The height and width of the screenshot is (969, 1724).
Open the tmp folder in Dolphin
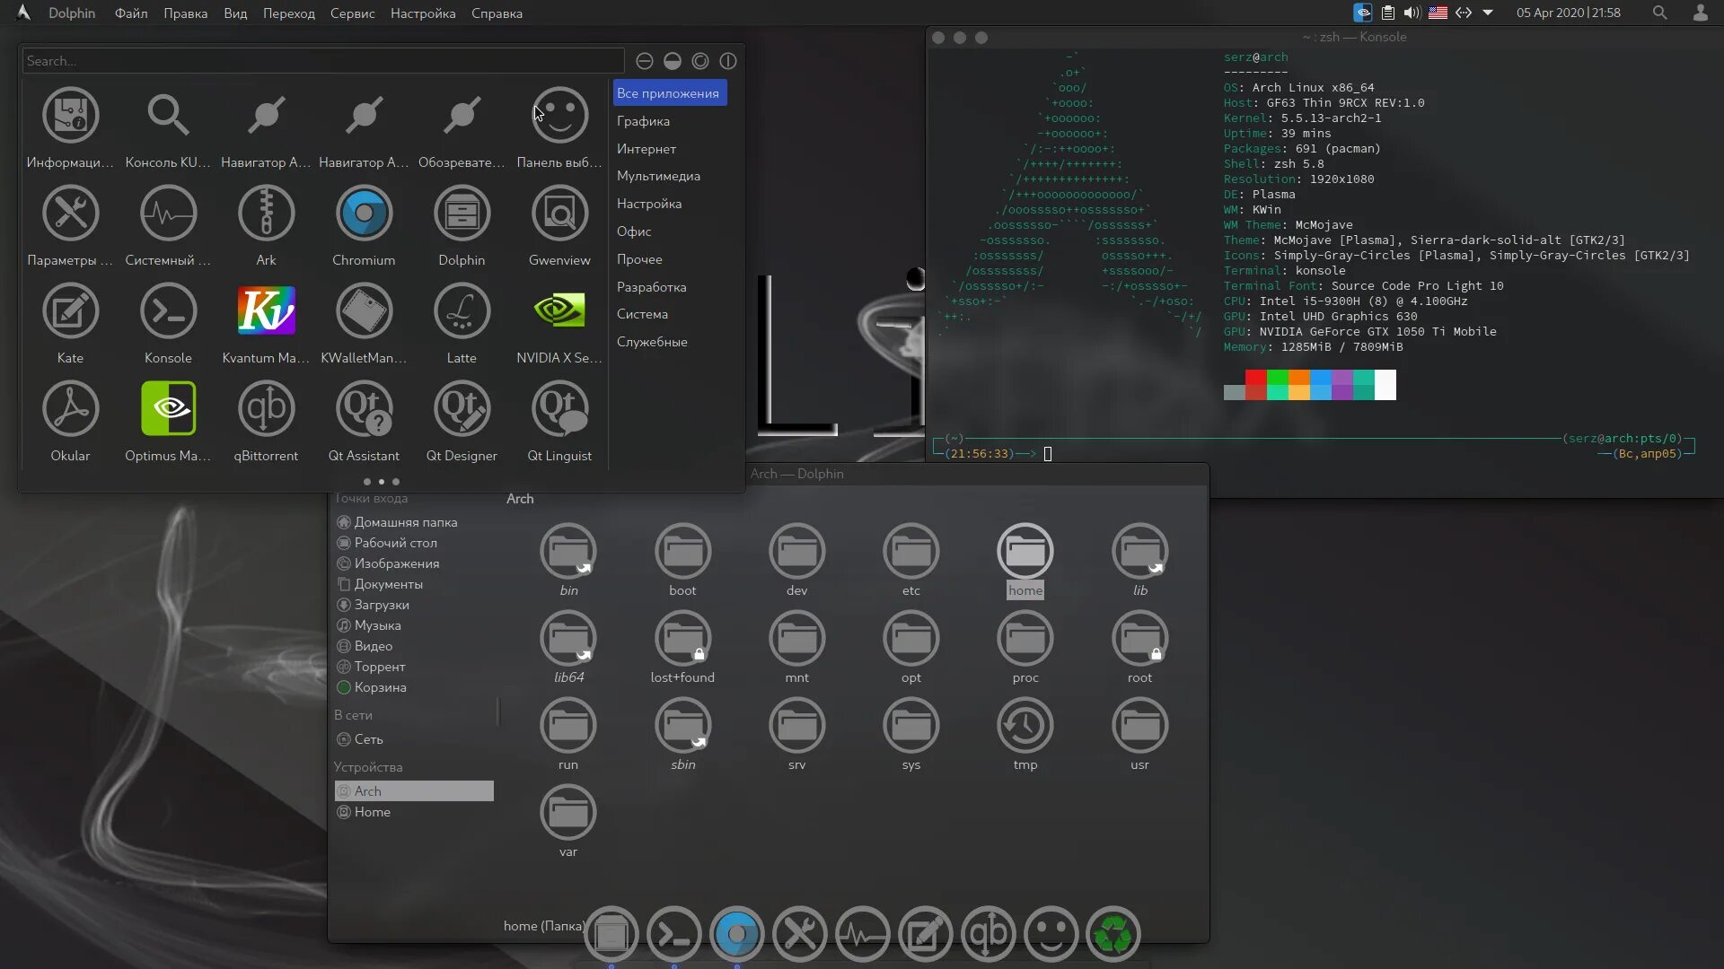(x=1025, y=727)
